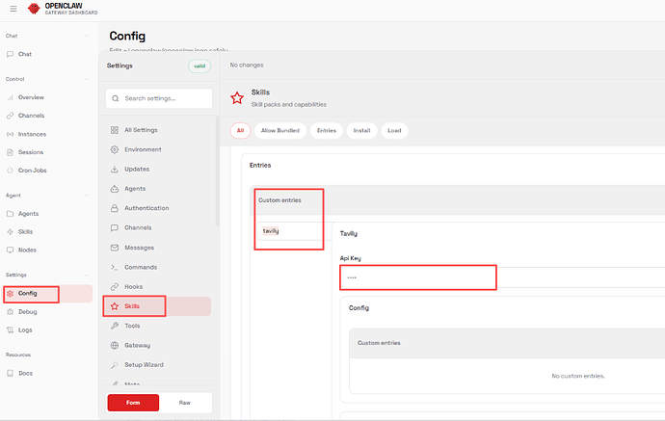The width and height of the screenshot is (665, 421).
Task: Open Debug page from sidebar
Action: [x=47, y=311]
